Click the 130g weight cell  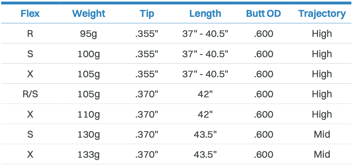pos(89,134)
